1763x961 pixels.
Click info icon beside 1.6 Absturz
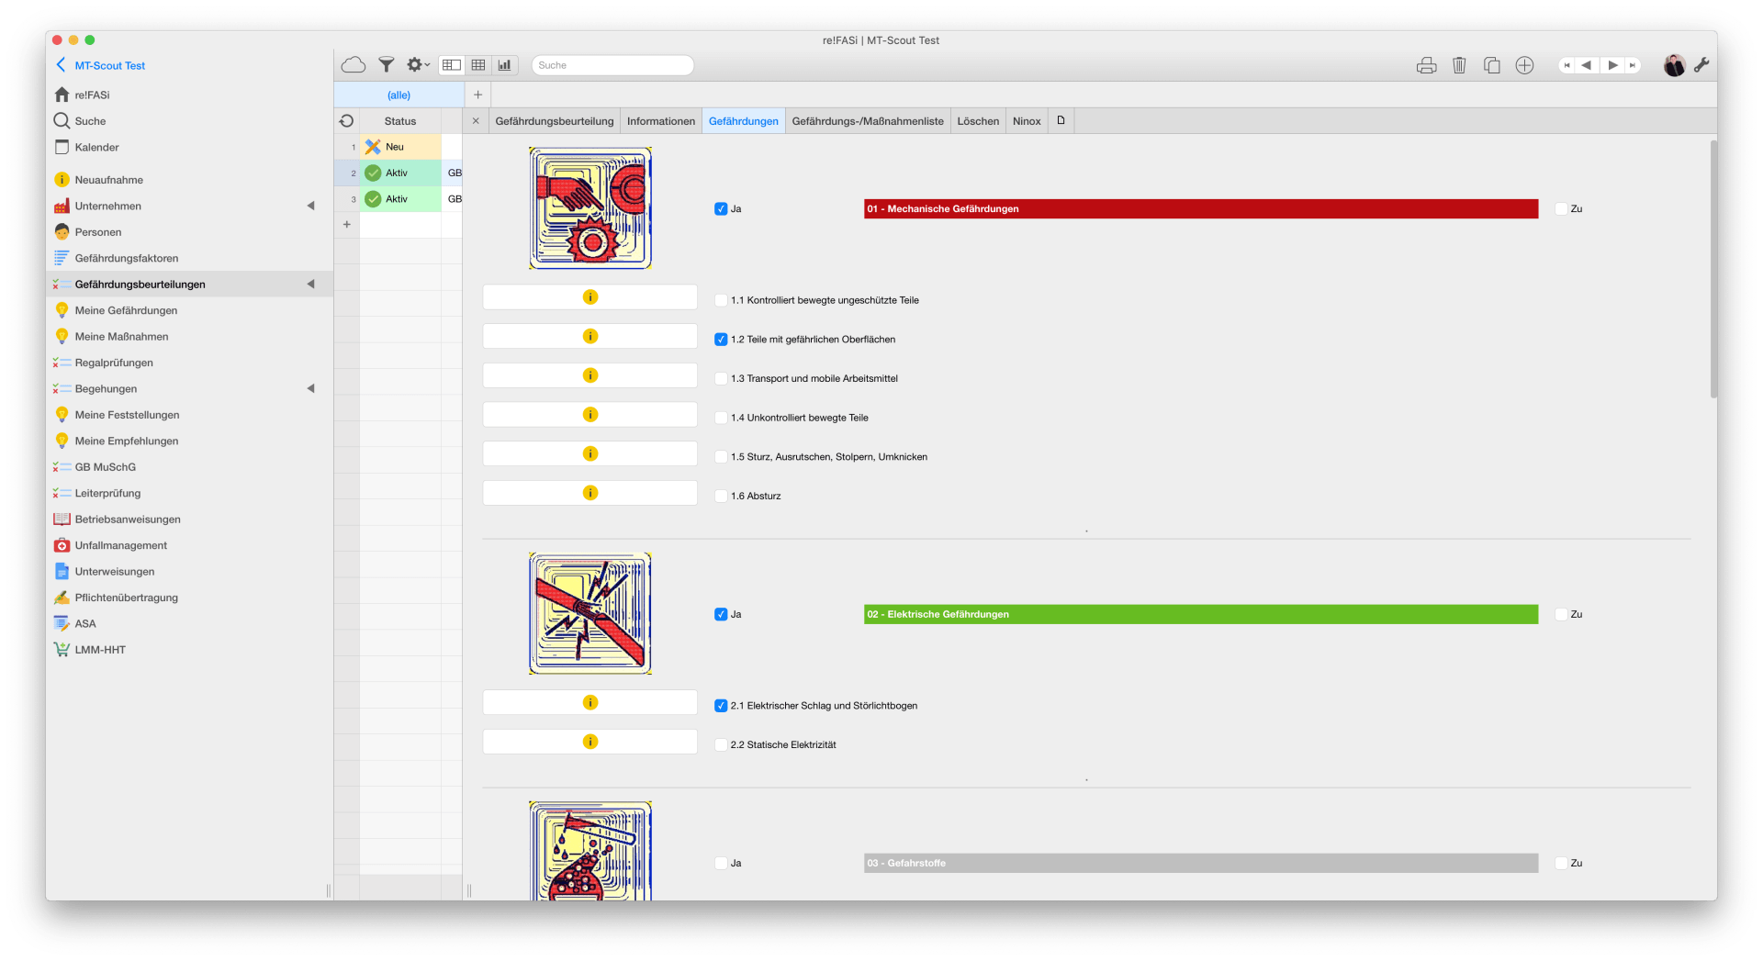pyautogui.click(x=590, y=493)
